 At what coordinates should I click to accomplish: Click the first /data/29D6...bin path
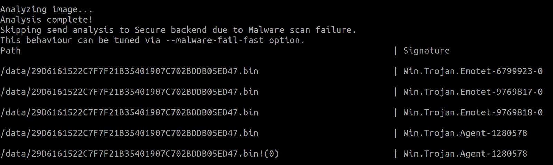point(129,72)
